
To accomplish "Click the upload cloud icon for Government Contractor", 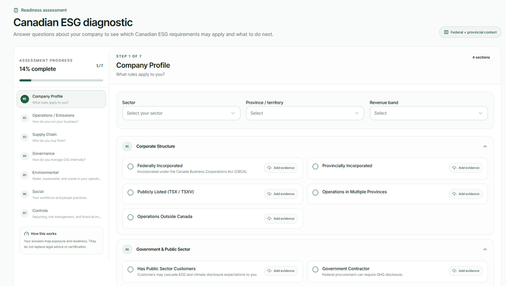I will [x=454, y=271].
